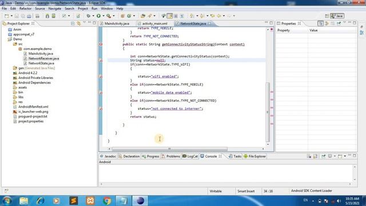Toggle Show Advanced Properties icon
The width and height of the screenshot is (366, 206).
[327, 23]
